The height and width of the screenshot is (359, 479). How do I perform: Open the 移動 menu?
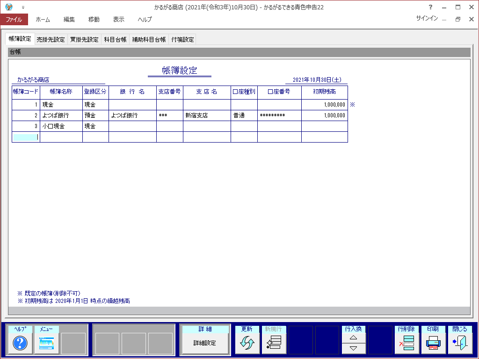(94, 20)
